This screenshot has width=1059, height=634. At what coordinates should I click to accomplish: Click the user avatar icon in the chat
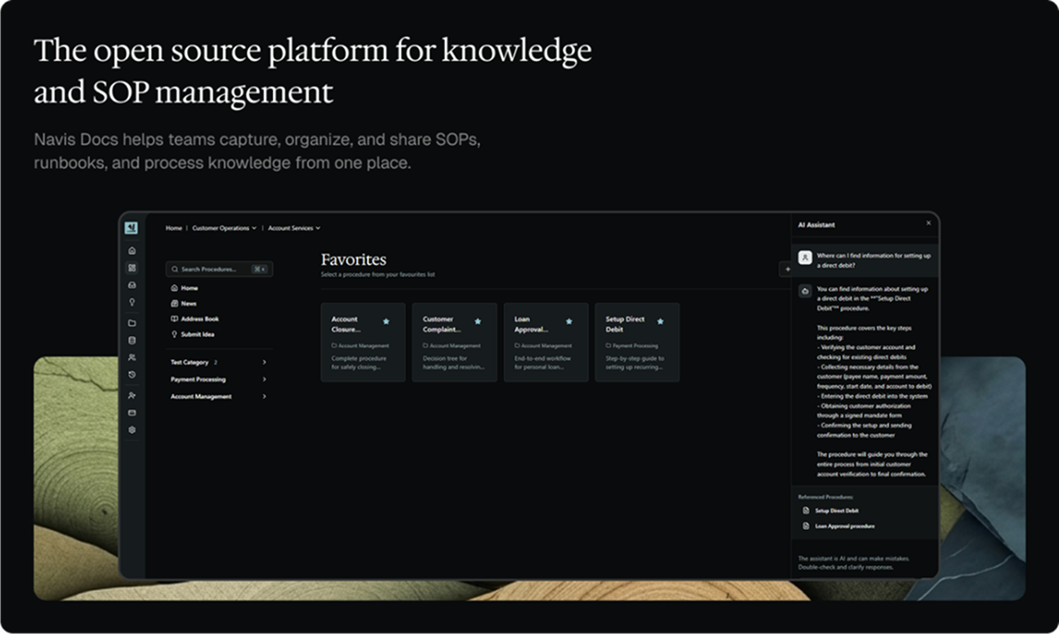[805, 258]
